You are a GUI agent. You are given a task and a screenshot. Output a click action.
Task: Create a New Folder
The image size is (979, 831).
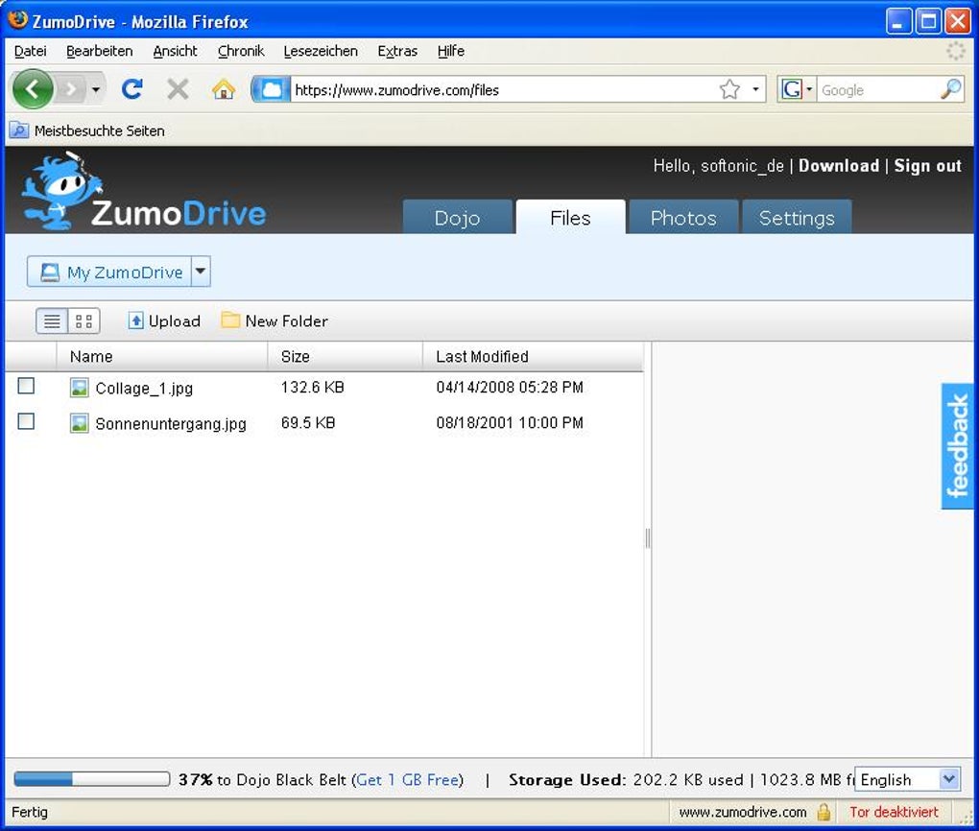[x=275, y=321]
